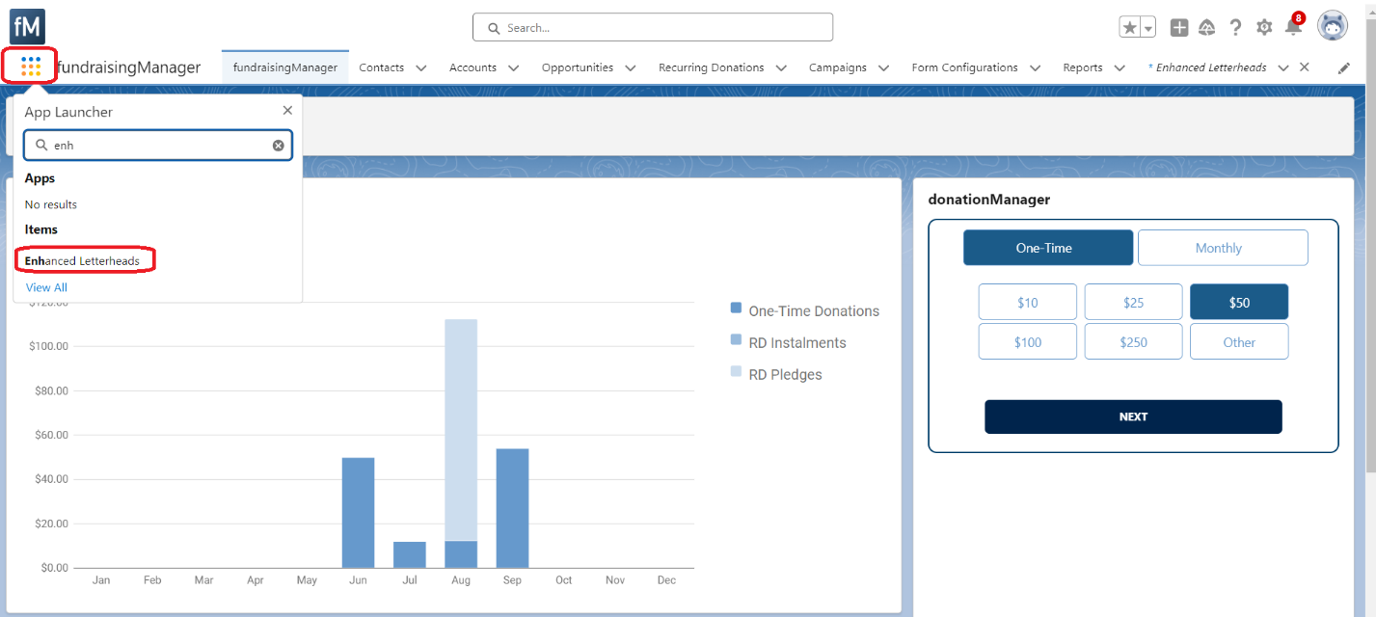This screenshot has width=1376, height=617.
Task: Click the App Launcher search field
Action: (158, 146)
